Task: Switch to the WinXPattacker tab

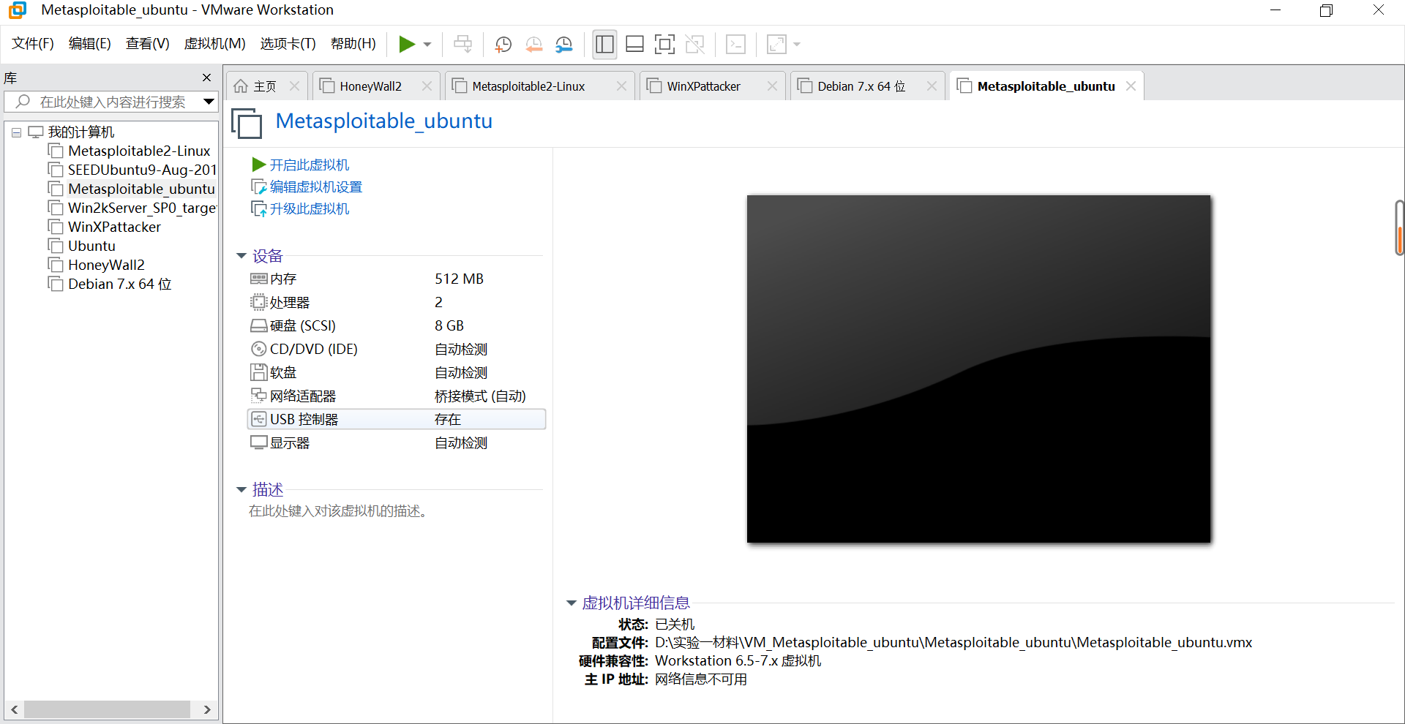Action: click(x=702, y=86)
